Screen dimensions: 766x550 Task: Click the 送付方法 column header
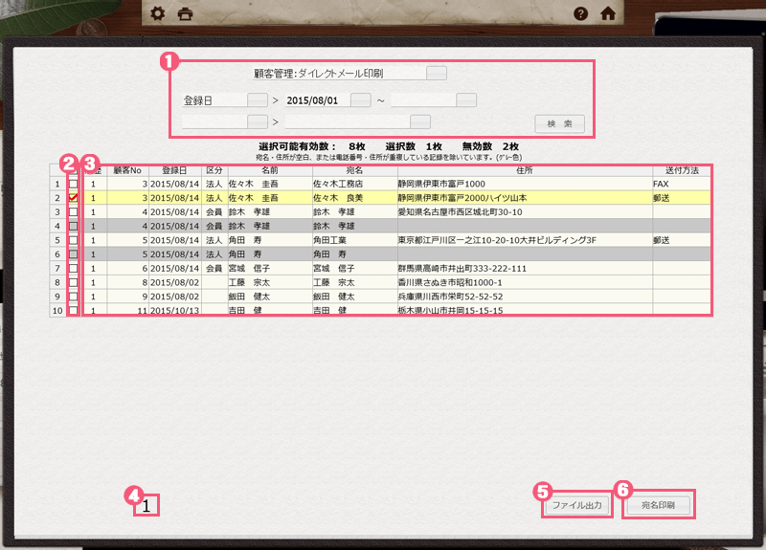click(682, 169)
